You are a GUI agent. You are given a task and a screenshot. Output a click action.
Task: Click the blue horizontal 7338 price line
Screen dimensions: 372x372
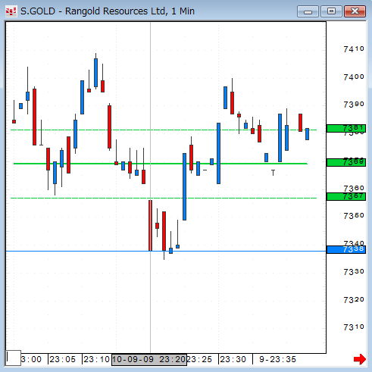click(x=166, y=252)
